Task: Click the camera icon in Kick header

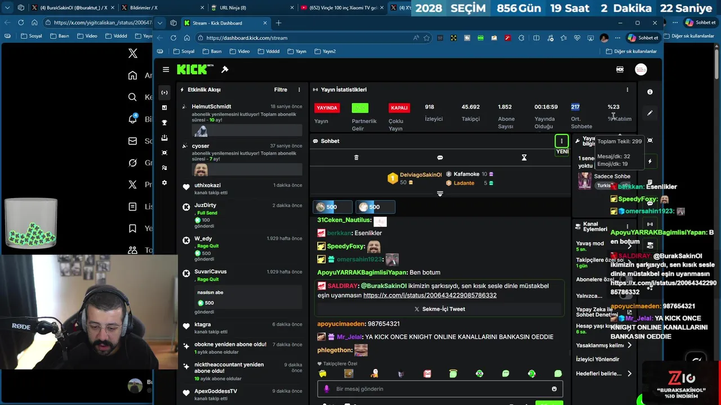Action: (620, 69)
